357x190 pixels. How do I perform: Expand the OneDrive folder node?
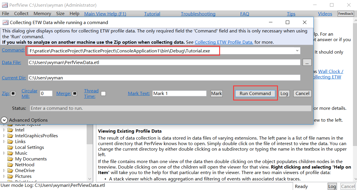[4, 171]
